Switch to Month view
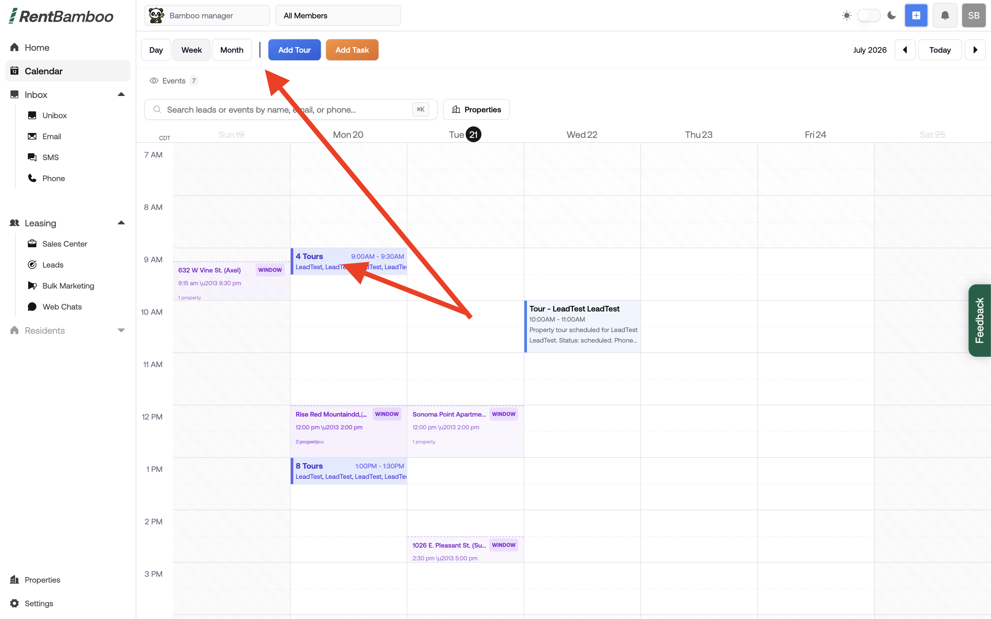The height and width of the screenshot is (619, 991). [x=232, y=50]
